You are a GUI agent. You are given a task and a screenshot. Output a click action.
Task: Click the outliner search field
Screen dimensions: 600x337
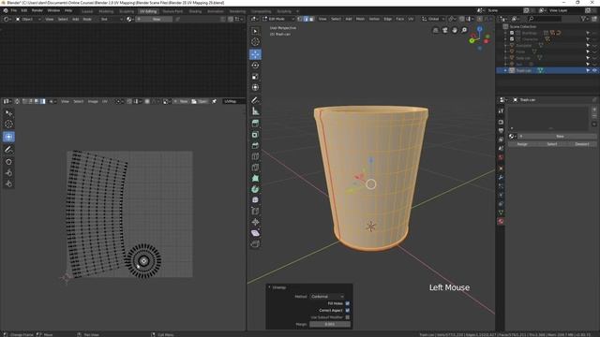tap(544, 19)
